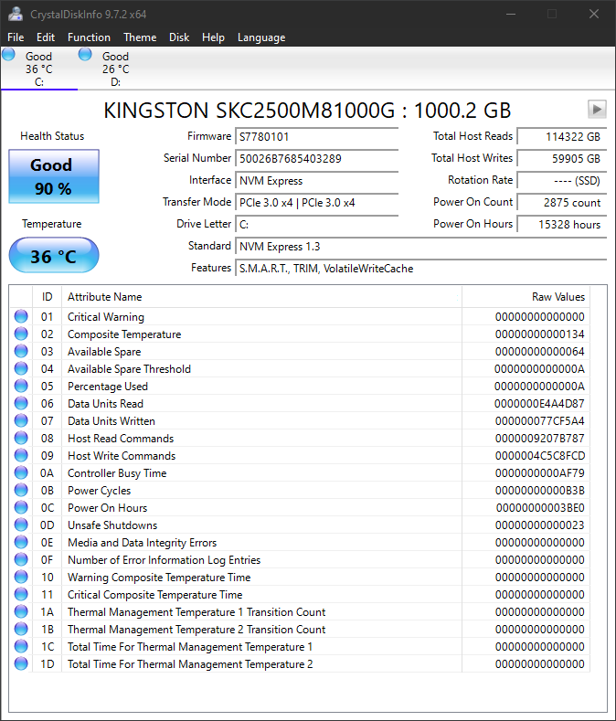Open the File menu

(x=16, y=37)
